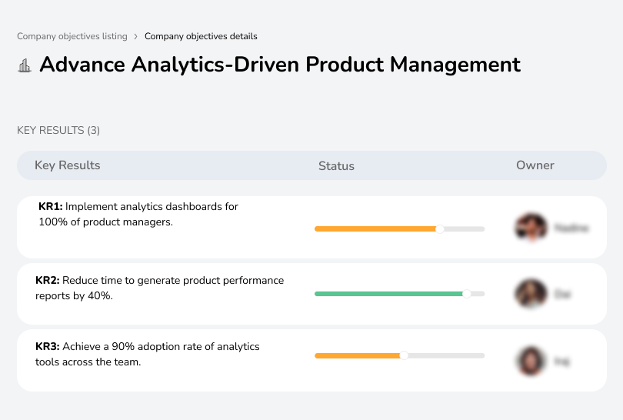
Task: Click the KR1 orange progress slider handle
Action: [x=439, y=229]
